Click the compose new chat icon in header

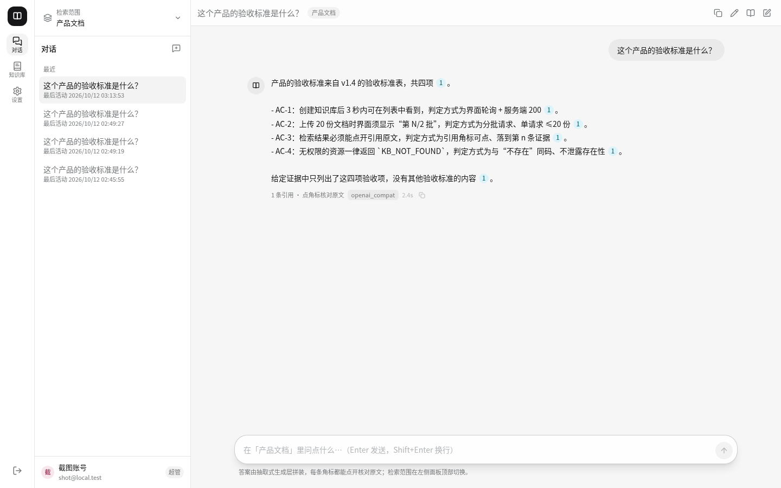(x=767, y=13)
